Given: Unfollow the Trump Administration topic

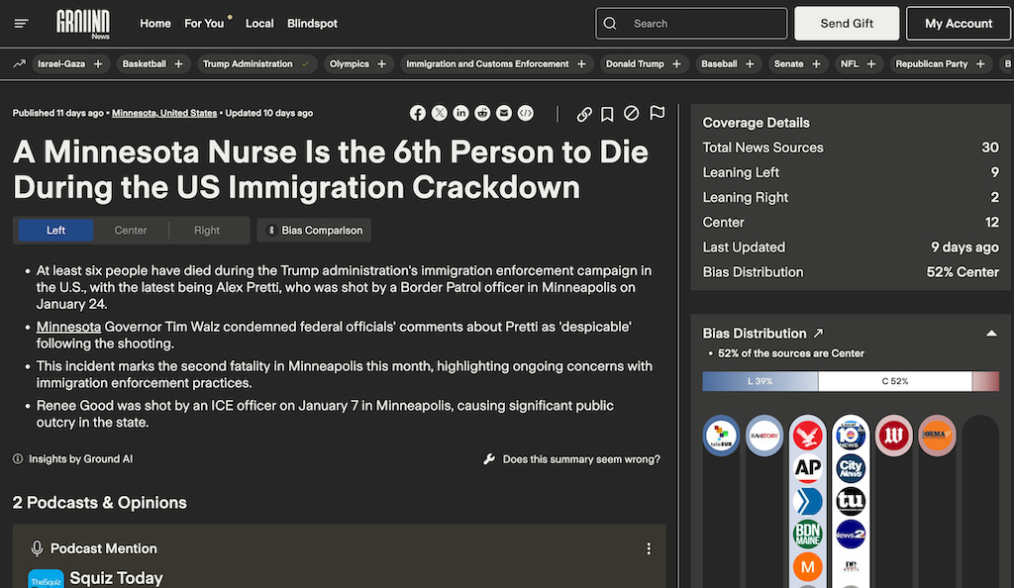Looking at the screenshot, I should click(x=305, y=64).
